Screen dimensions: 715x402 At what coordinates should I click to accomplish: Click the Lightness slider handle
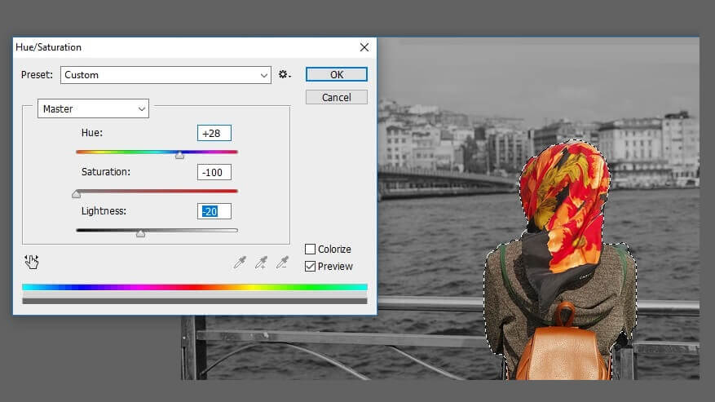140,234
